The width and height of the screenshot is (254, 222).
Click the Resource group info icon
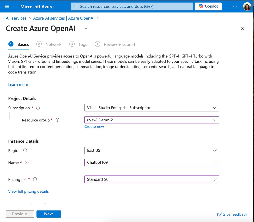point(57,120)
